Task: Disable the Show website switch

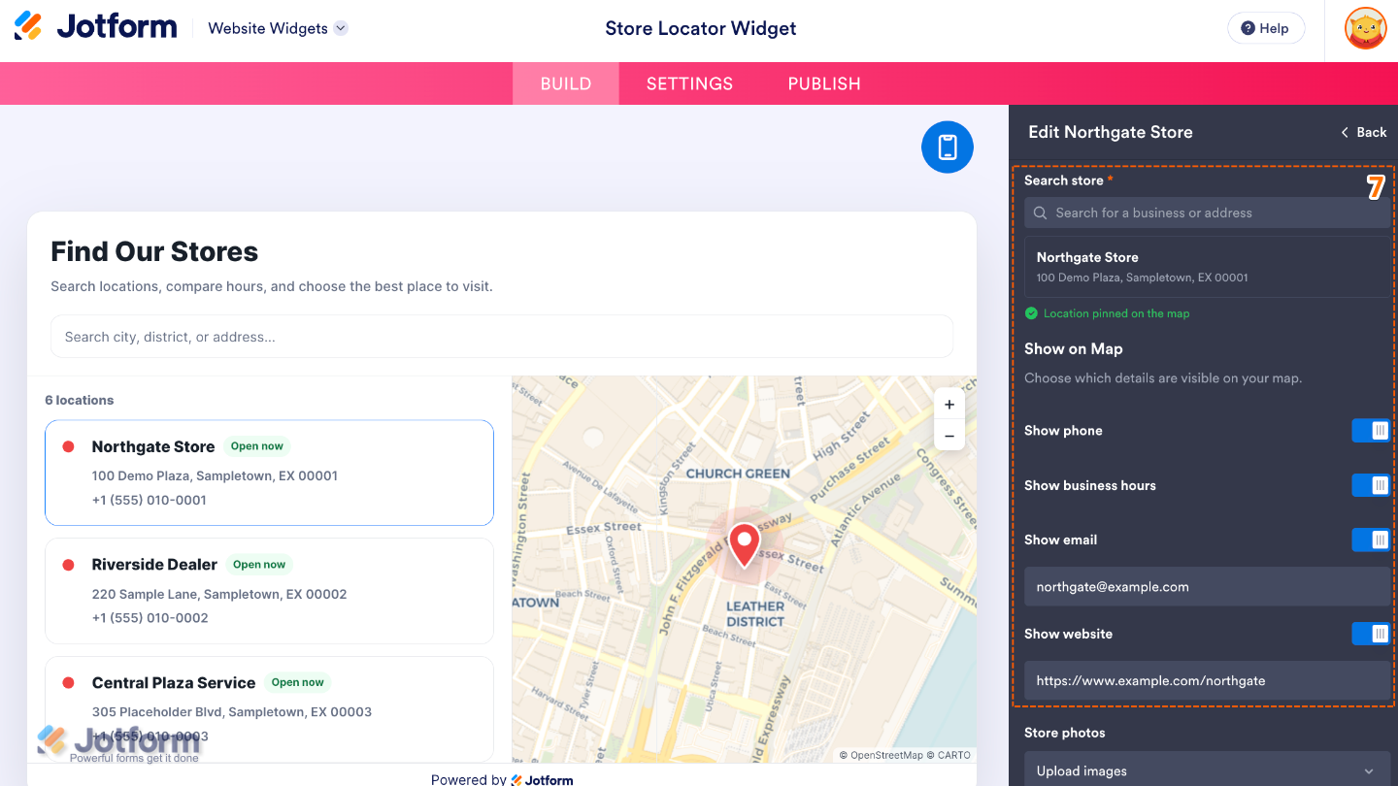Action: [1371, 634]
